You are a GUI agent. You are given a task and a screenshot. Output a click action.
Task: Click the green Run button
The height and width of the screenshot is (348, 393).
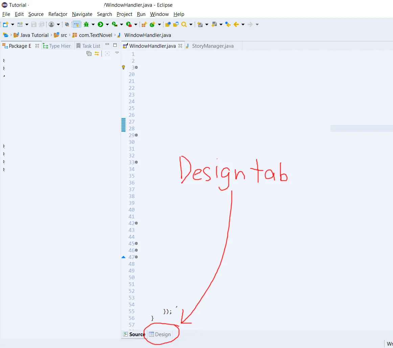click(x=100, y=24)
